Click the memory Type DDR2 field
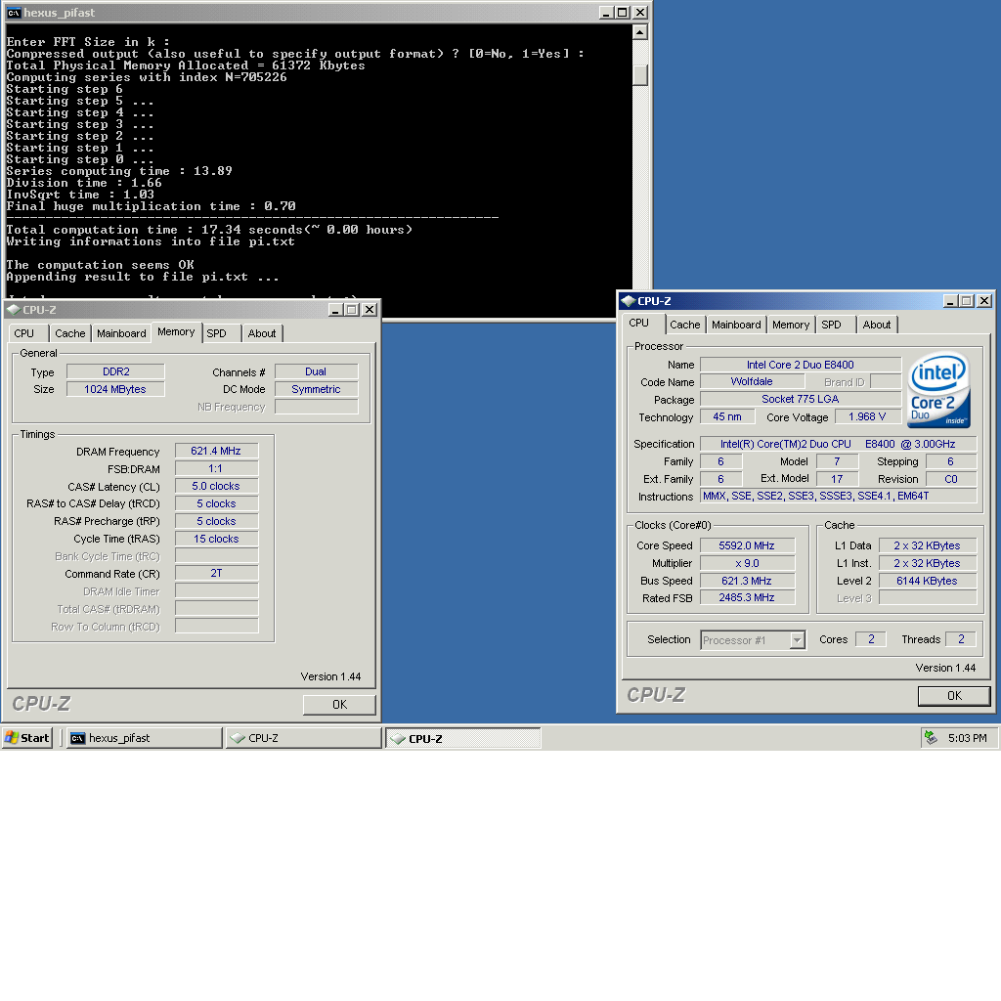This screenshot has height=1001, width=1001. coord(115,371)
